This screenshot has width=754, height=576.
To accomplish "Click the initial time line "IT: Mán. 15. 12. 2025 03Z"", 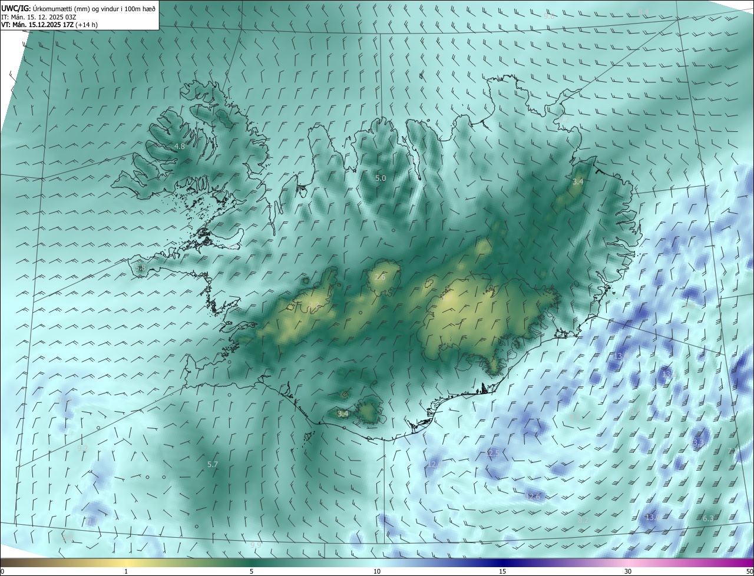I will [x=38, y=16].
